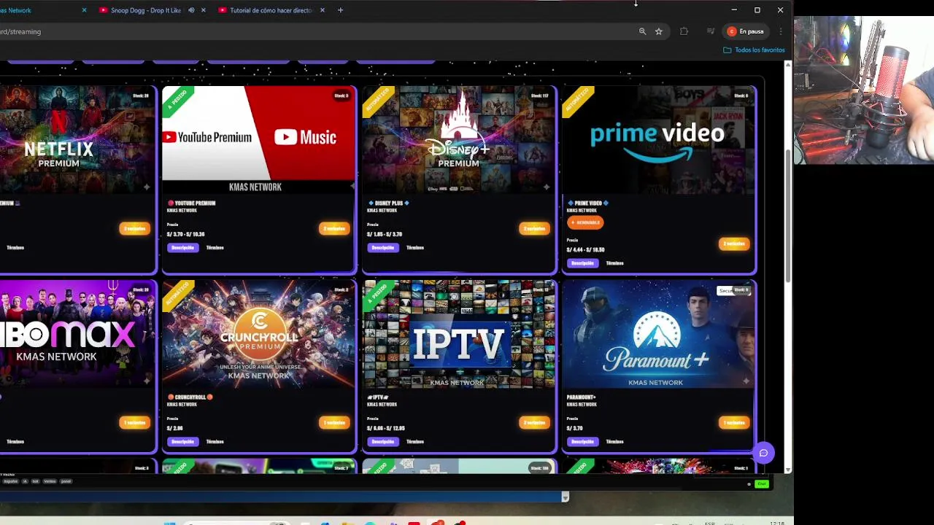Click the sparkle icon on Paramount+ thumbnail
This screenshot has width=934, height=525.
pos(746,381)
